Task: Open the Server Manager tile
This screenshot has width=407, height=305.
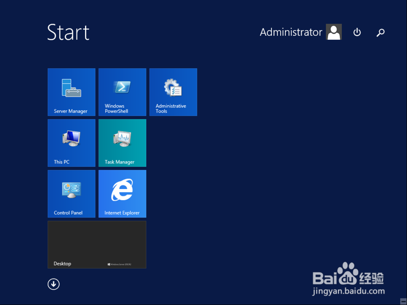Action: pyautogui.click(x=71, y=92)
